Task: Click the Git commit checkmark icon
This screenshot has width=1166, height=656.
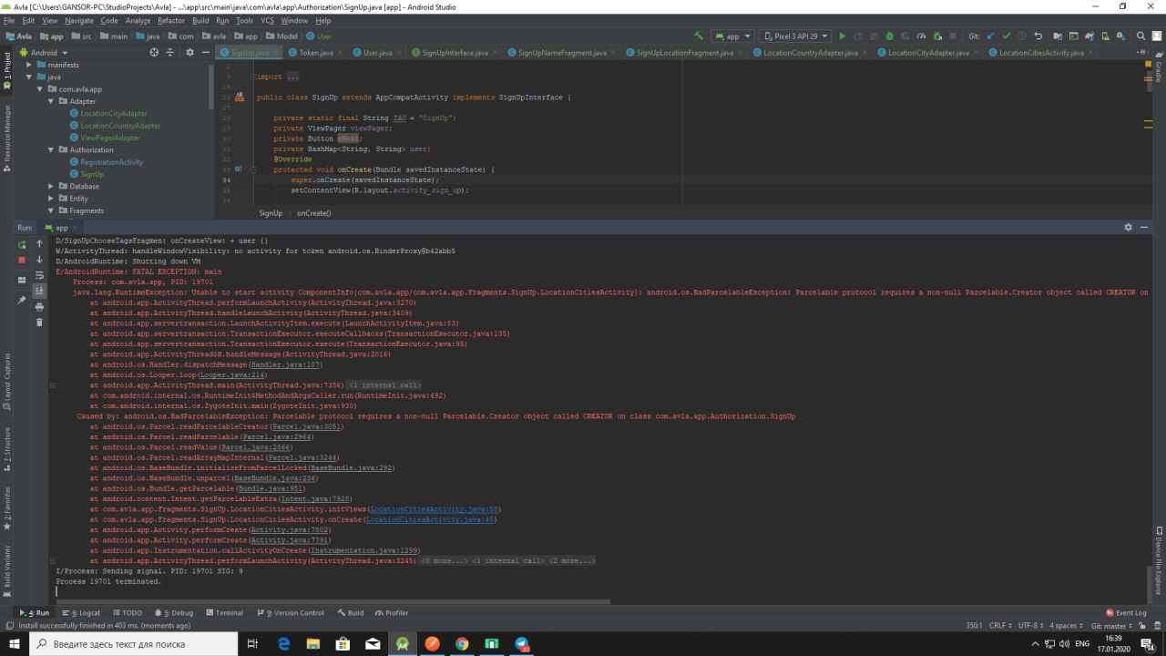Action: point(1007,36)
